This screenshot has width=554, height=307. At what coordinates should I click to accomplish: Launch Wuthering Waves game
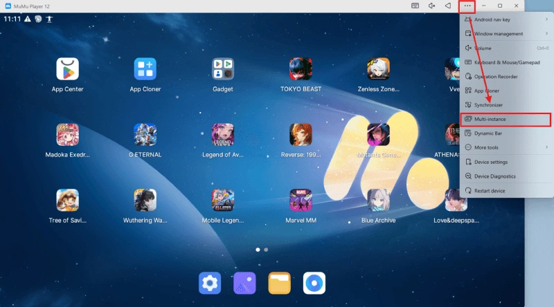point(145,201)
